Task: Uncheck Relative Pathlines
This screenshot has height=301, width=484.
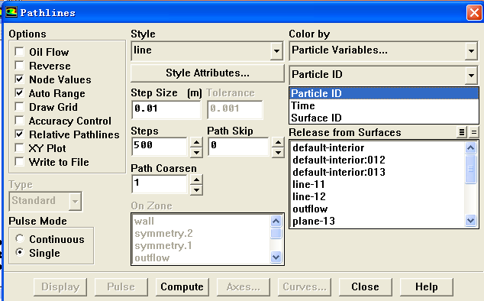Action: [x=19, y=134]
